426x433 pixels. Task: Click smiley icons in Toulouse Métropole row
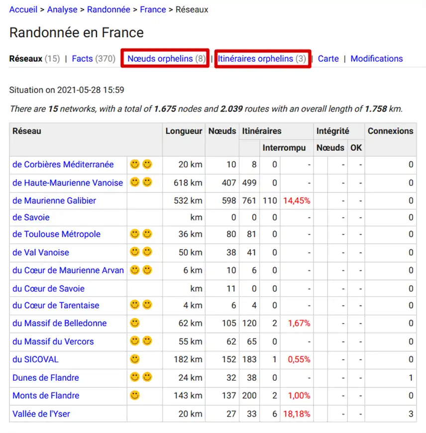pyautogui.click(x=141, y=234)
